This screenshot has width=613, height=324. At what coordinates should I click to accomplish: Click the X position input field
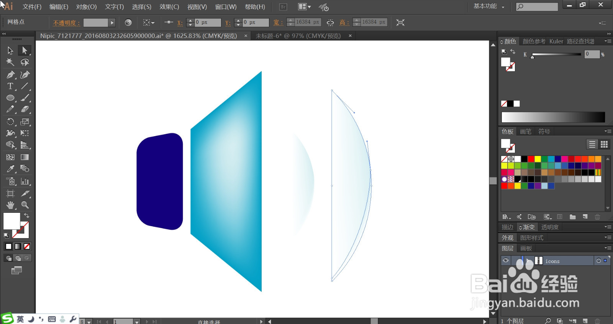click(x=208, y=23)
